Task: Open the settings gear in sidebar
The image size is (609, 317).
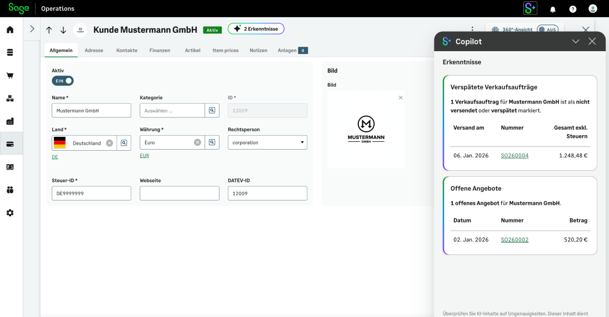Action: point(10,213)
